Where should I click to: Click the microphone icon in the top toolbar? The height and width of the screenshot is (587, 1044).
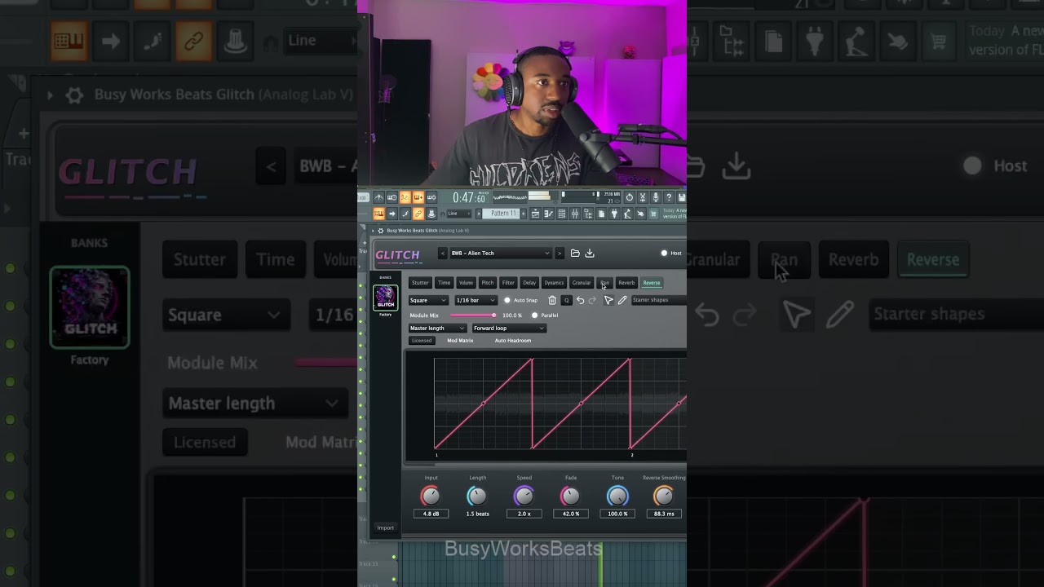(656, 197)
